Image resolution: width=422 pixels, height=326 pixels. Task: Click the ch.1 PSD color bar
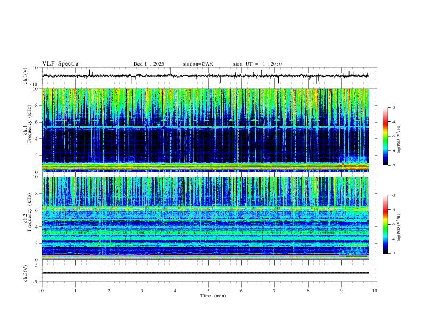386,136
